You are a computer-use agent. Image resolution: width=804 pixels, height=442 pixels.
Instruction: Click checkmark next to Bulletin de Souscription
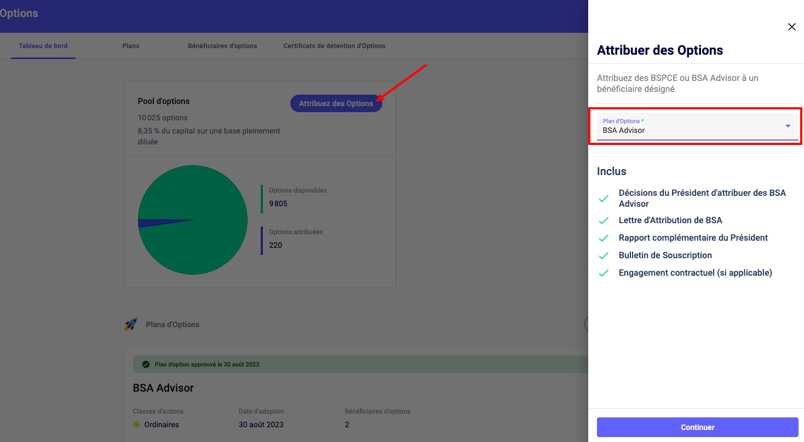click(x=604, y=255)
